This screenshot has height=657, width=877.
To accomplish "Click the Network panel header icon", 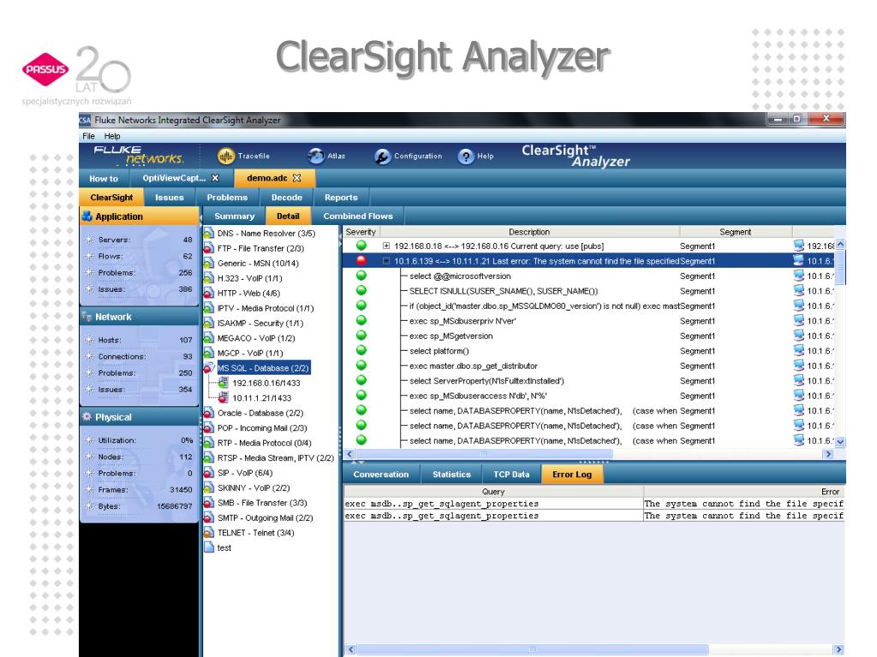I will coord(87,317).
